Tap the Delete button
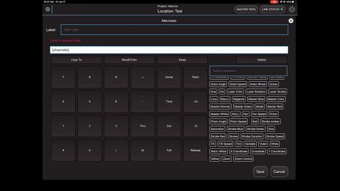The height and width of the screenshot is (191, 340). click(x=261, y=60)
